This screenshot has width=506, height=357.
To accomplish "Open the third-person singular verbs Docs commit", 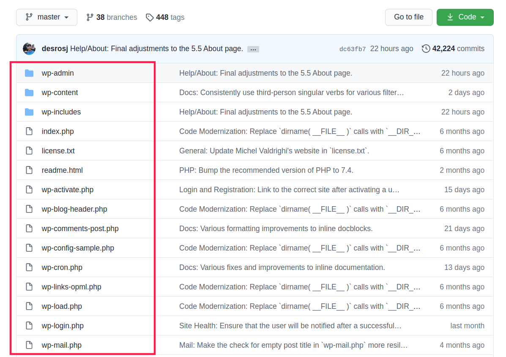I will (x=291, y=93).
